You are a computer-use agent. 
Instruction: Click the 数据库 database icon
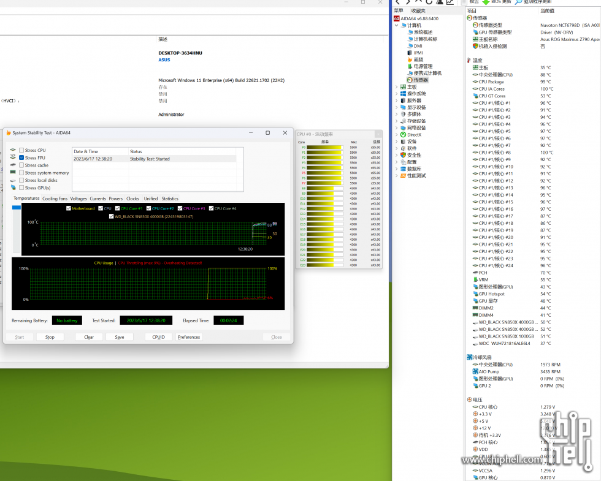click(x=404, y=169)
